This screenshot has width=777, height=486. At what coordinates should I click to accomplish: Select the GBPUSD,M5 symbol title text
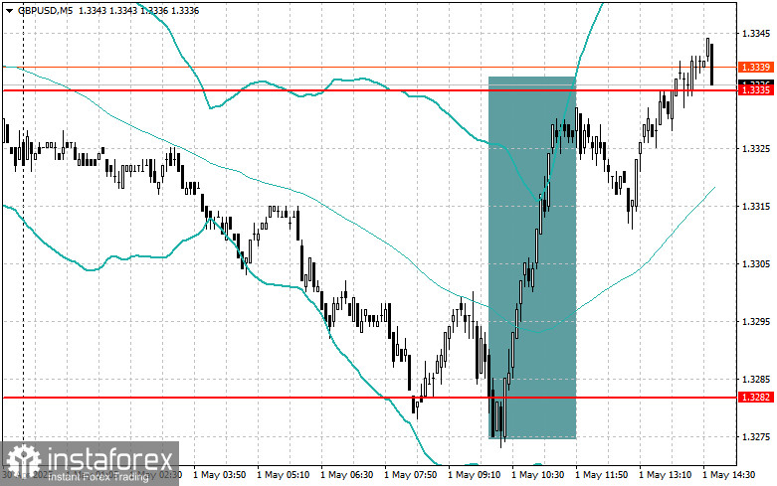45,10
